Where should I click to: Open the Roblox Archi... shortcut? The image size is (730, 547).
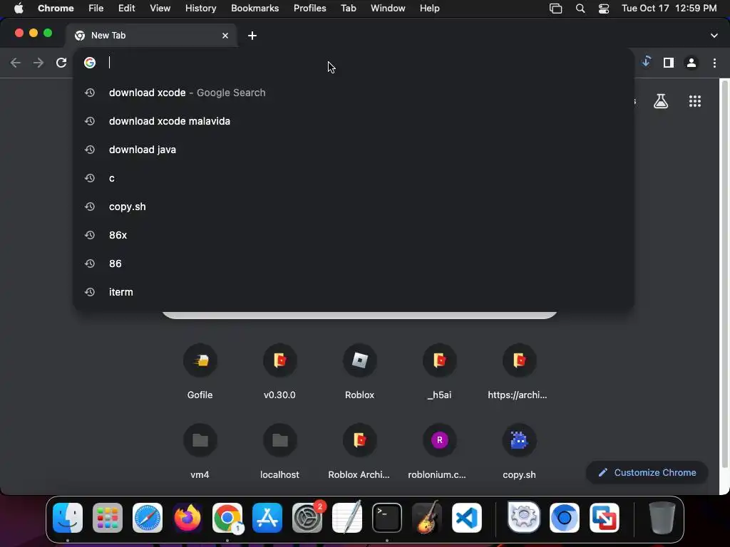(x=359, y=452)
